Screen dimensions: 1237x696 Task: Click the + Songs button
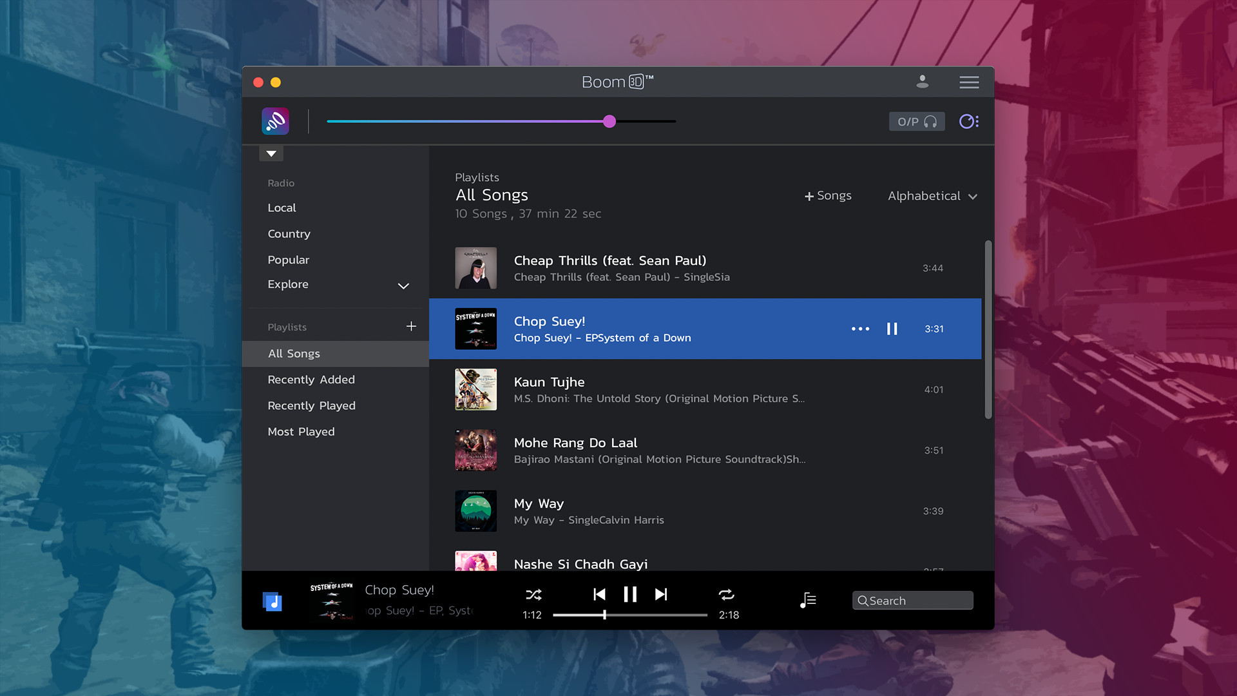(828, 196)
